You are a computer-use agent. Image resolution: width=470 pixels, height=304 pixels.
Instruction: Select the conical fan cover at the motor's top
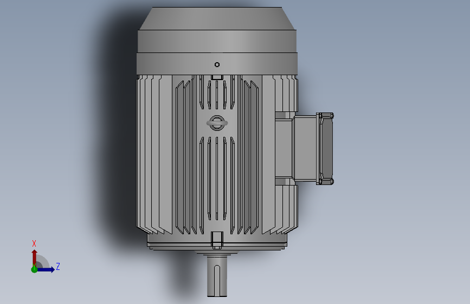click(x=217, y=18)
